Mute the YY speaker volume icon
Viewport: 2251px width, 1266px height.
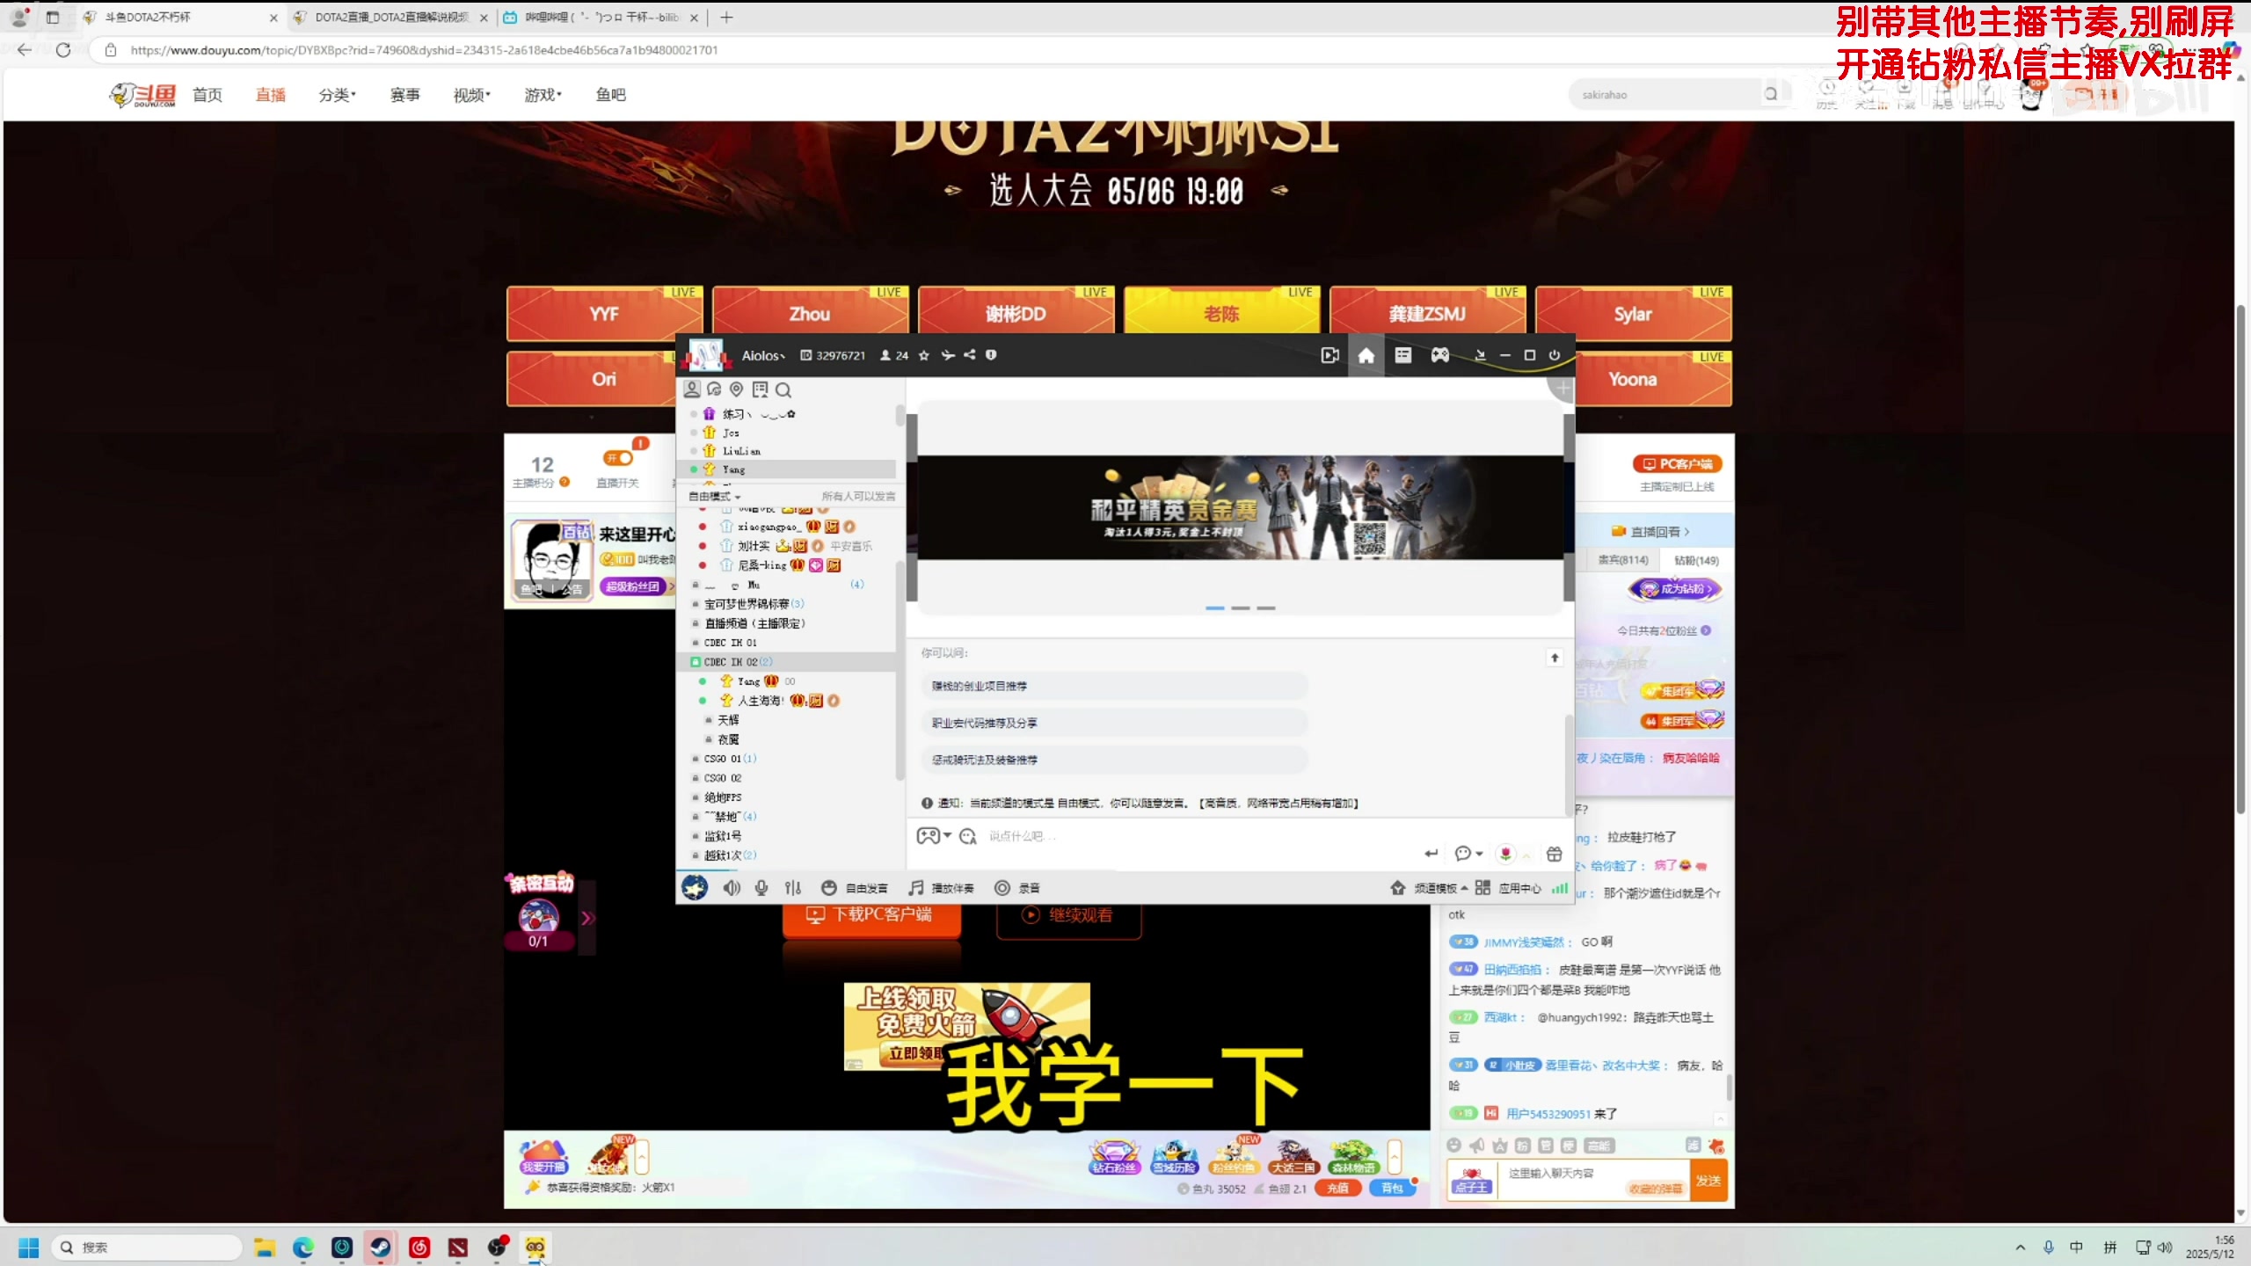click(x=732, y=888)
